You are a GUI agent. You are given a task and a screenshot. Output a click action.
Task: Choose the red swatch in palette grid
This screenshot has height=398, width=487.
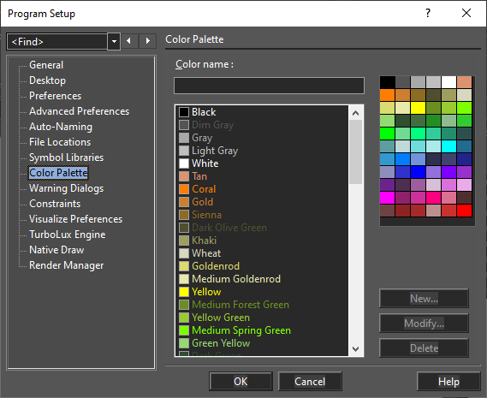pyautogui.click(x=465, y=211)
